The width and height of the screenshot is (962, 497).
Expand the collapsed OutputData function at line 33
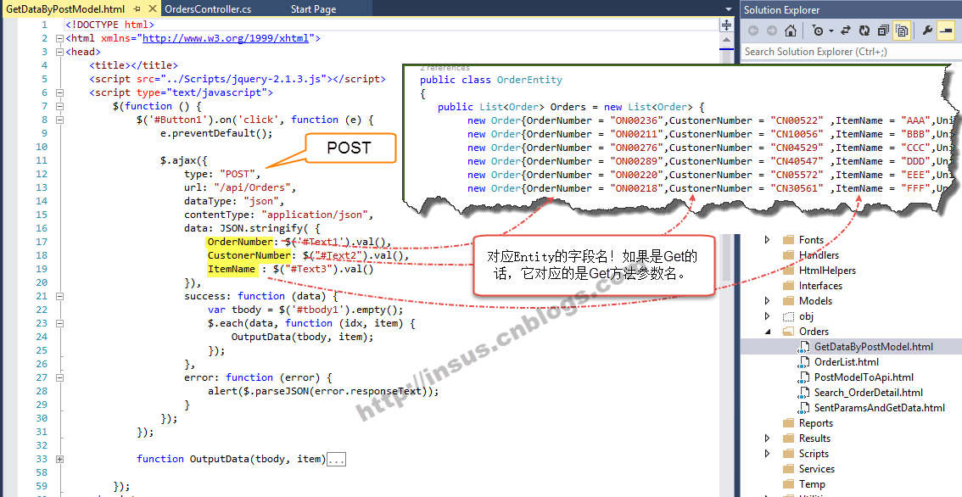click(x=59, y=459)
